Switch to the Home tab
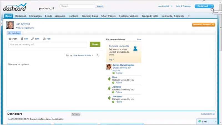Viewport: 222px width, 125px height. click(9, 16)
